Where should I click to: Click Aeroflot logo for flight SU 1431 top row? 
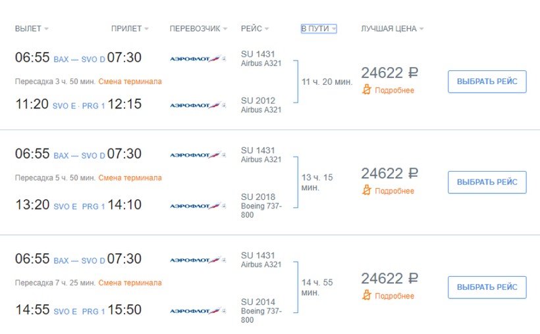(x=198, y=59)
